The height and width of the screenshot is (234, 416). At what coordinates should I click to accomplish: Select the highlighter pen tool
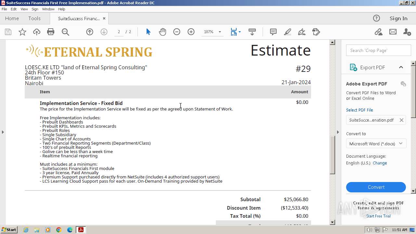(288, 32)
